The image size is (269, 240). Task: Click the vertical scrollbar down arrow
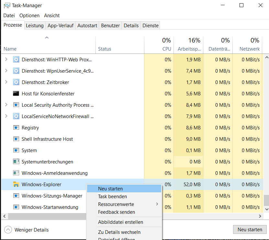coord(267,209)
